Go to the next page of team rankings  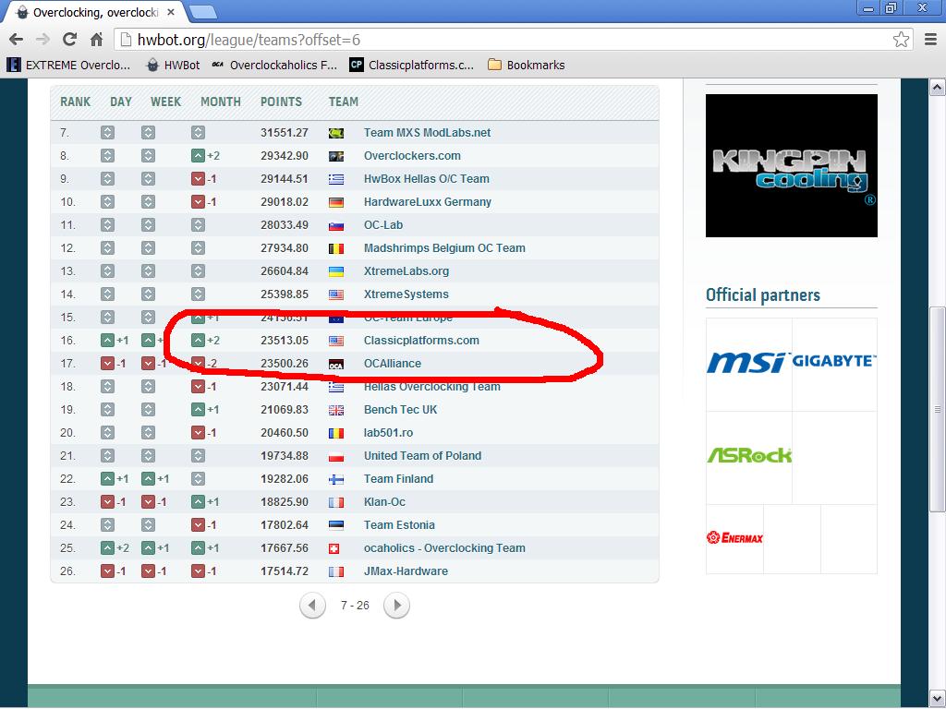[x=396, y=606]
